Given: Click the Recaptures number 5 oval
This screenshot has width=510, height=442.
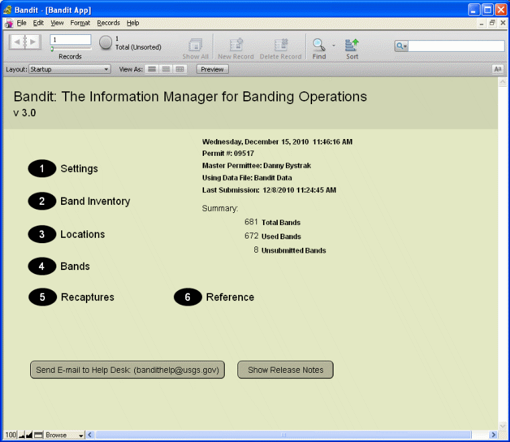Looking at the screenshot, I should pyautogui.click(x=42, y=297).
